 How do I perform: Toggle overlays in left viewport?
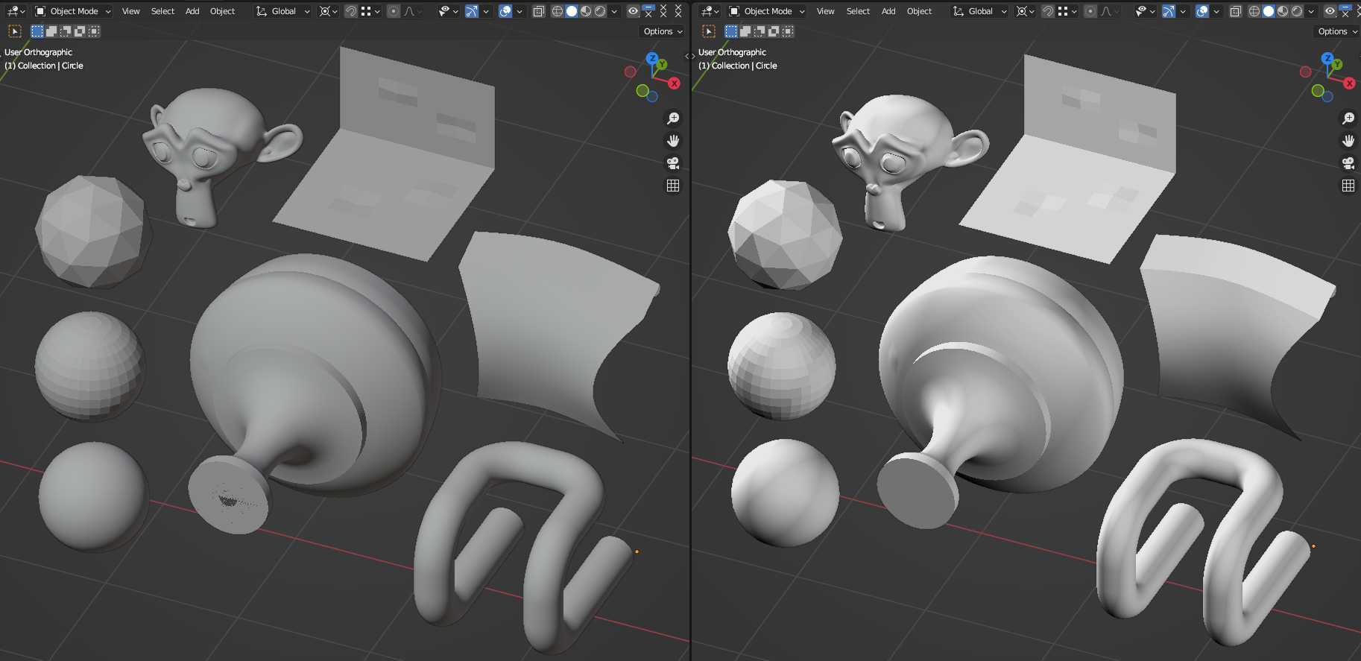[x=505, y=11]
